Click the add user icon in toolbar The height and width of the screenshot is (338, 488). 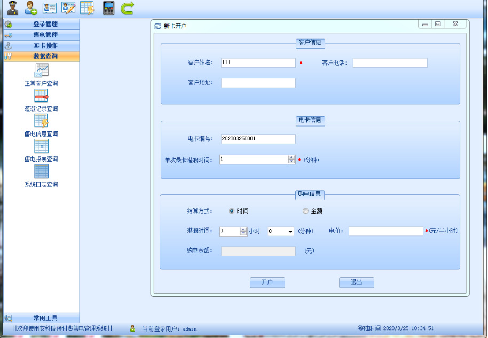pos(31,8)
